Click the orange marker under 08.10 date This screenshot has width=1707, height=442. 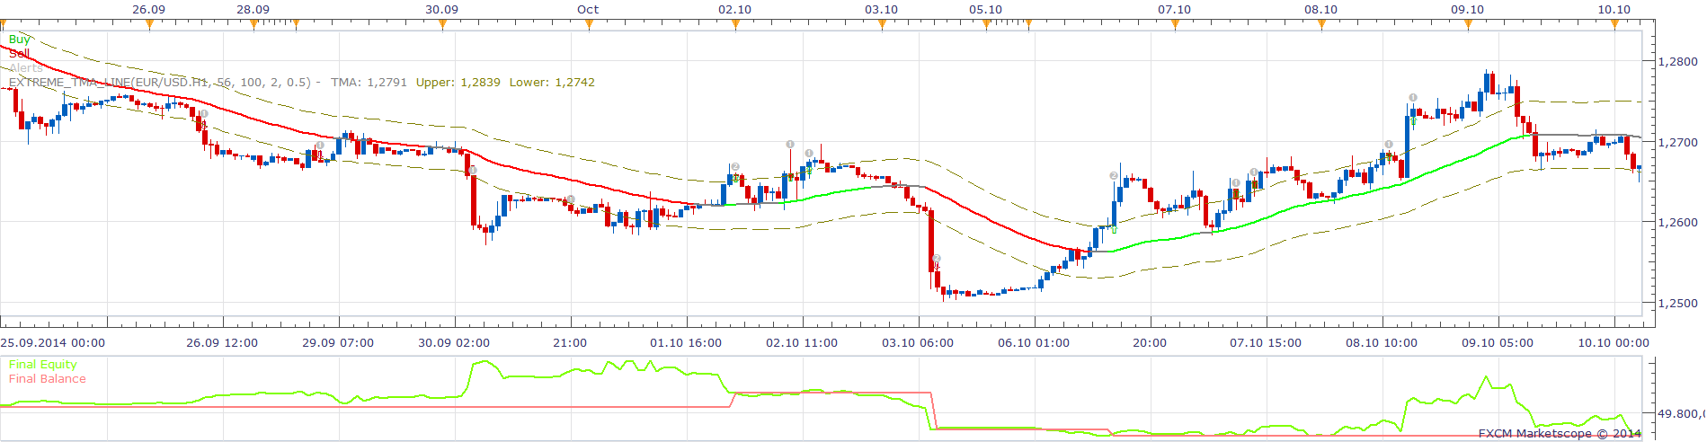coord(1321,25)
